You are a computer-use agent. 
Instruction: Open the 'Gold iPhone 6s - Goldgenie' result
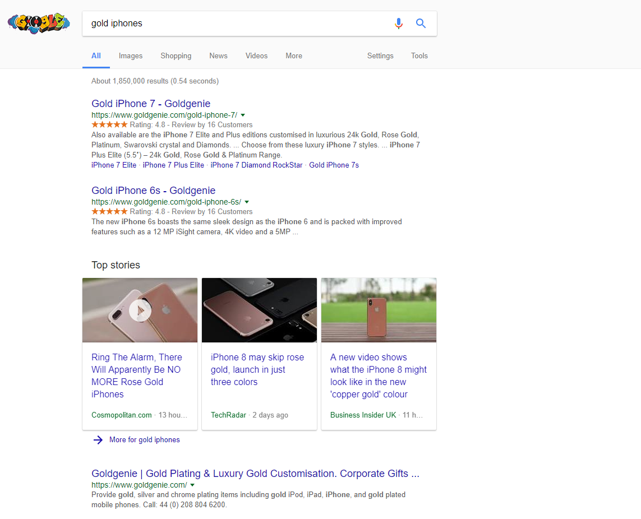coord(153,191)
